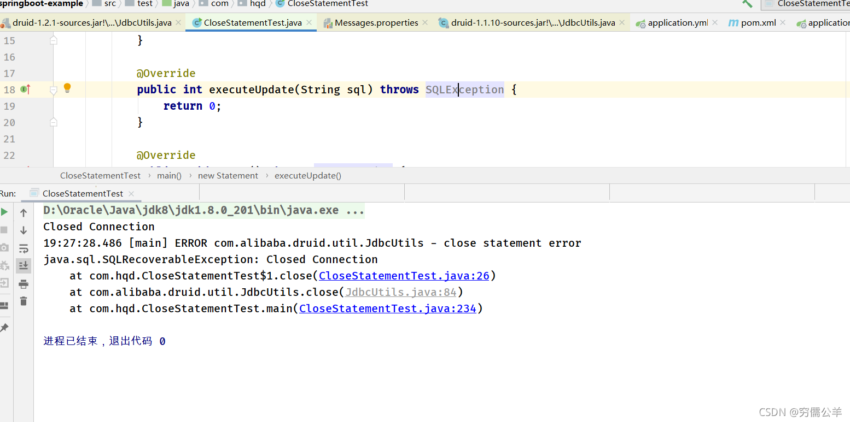This screenshot has height=422, width=850.
Task: Open run configuration dropdown CloseStatementTest
Action: [x=805, y=4]
